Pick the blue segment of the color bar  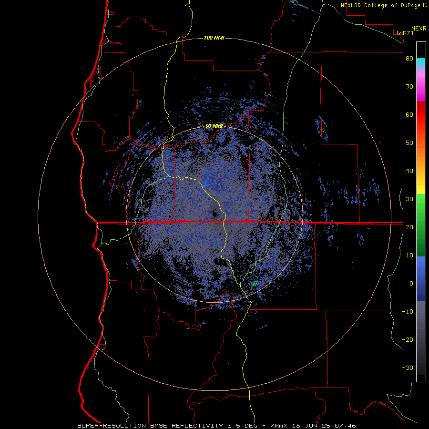[421, 279]
